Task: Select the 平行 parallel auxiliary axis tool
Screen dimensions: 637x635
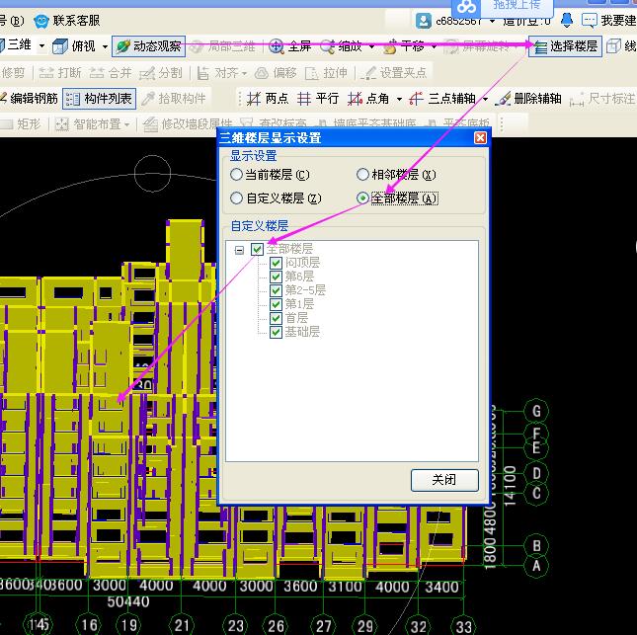Action: point(318,99)
